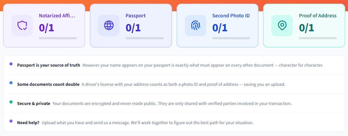This screenshot has width=348, height=136.
Task: Click the green bullet beside Secure & private
Action: click(x=11, y=102)
